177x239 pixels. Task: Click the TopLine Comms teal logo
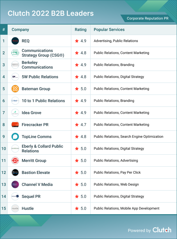[x=15, y=137]
